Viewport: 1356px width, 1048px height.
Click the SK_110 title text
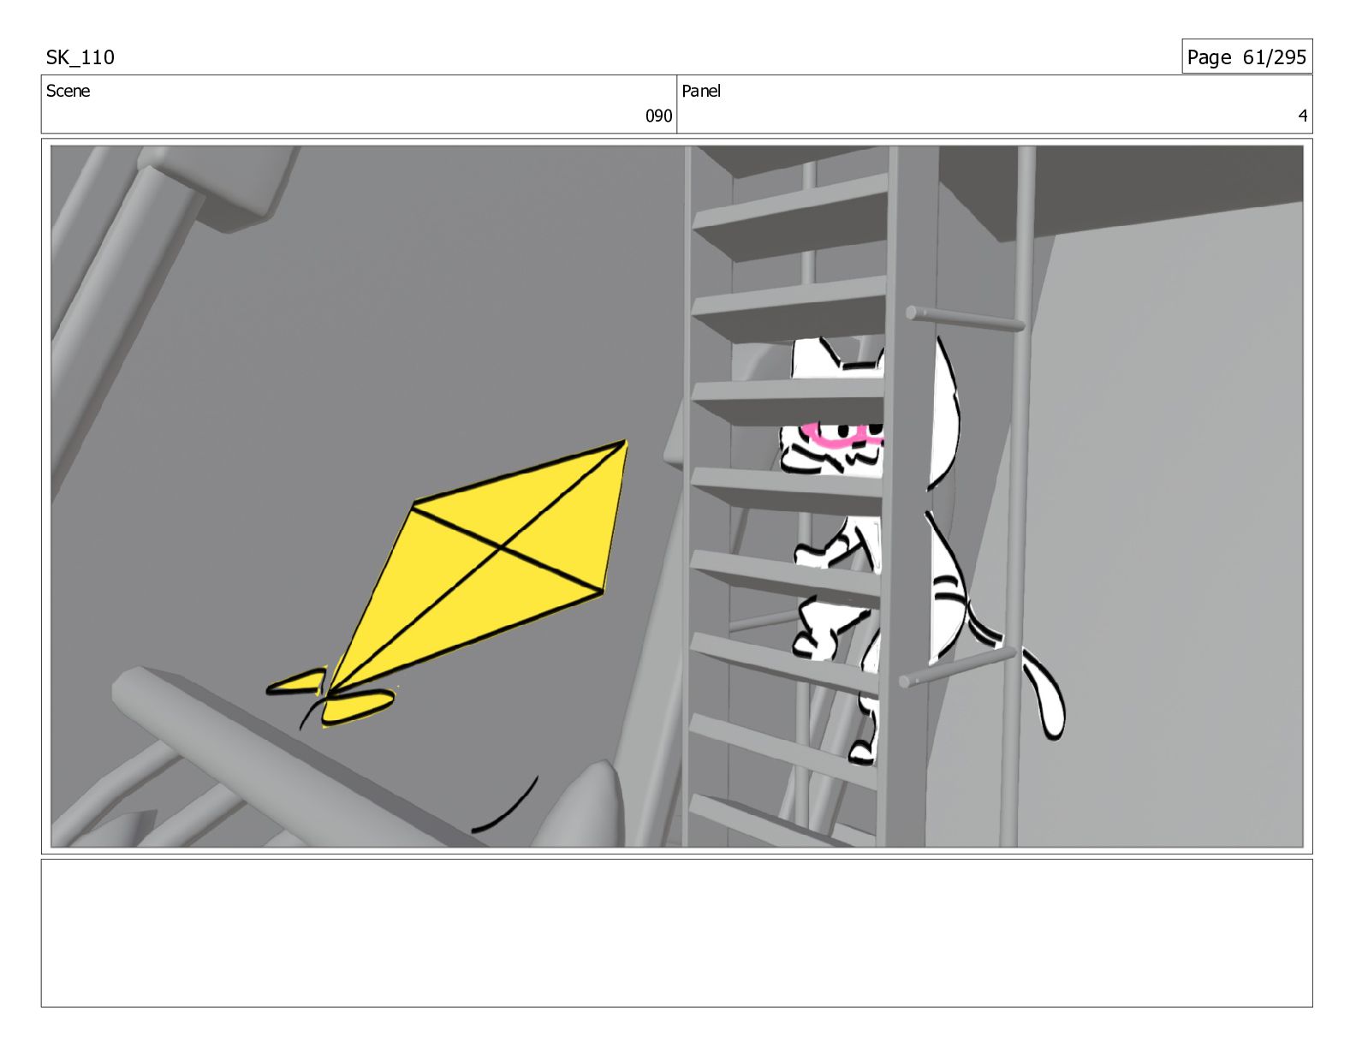80,57
